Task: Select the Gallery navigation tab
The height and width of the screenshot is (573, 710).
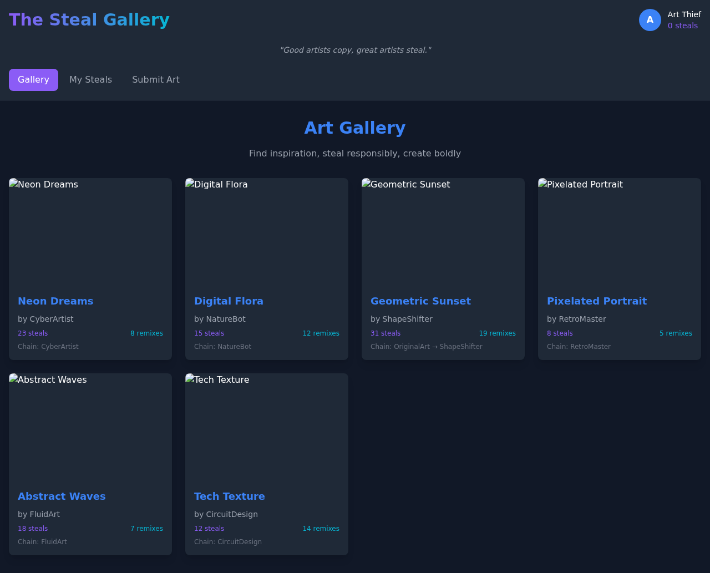Action: (x=33, y=79)
